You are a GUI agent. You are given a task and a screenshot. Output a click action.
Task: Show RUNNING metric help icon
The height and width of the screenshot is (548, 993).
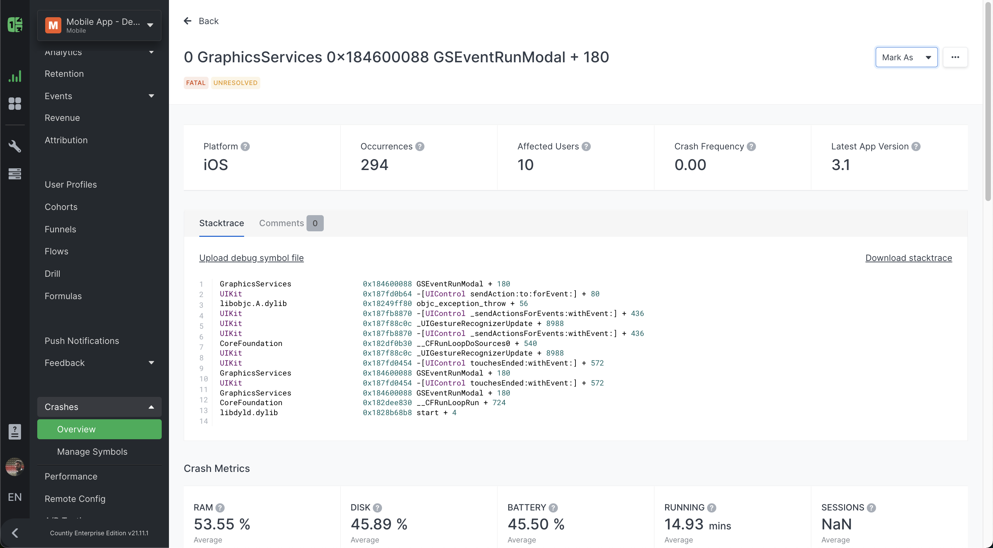coord(712,508)
